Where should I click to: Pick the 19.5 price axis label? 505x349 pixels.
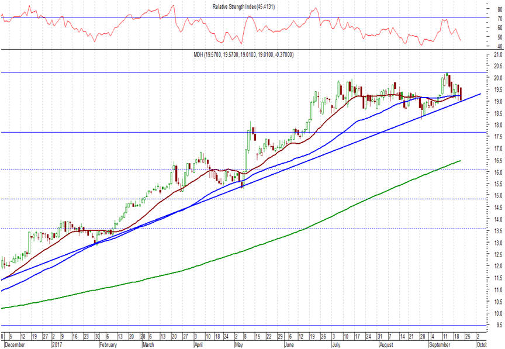click(x=499, y=89)
